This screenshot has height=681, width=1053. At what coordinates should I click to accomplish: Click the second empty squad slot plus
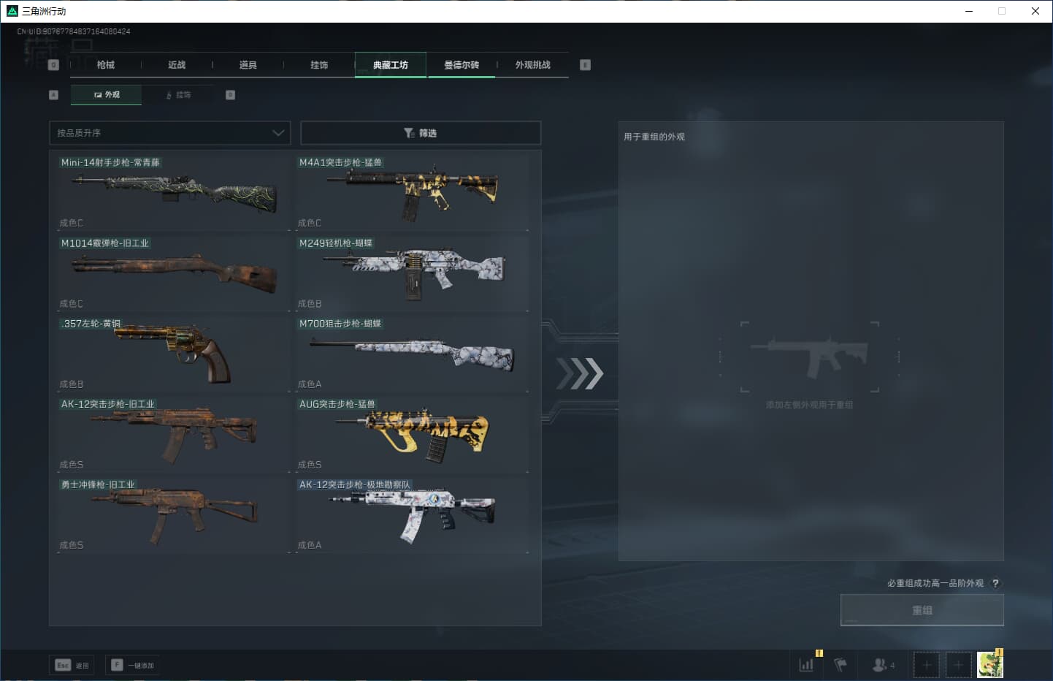tap(959, 665)
